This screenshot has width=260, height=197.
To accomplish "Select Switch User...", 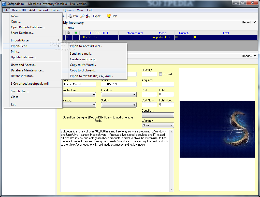I will (32, 91).
